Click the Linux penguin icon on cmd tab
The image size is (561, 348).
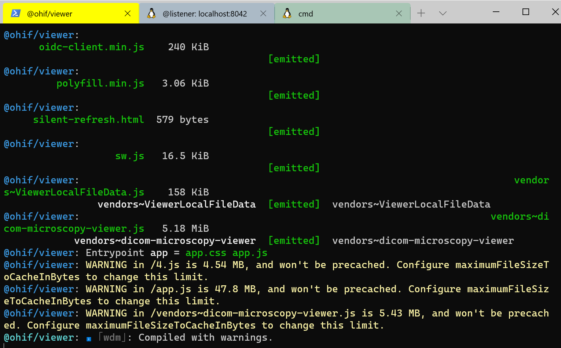click(287, 14)
